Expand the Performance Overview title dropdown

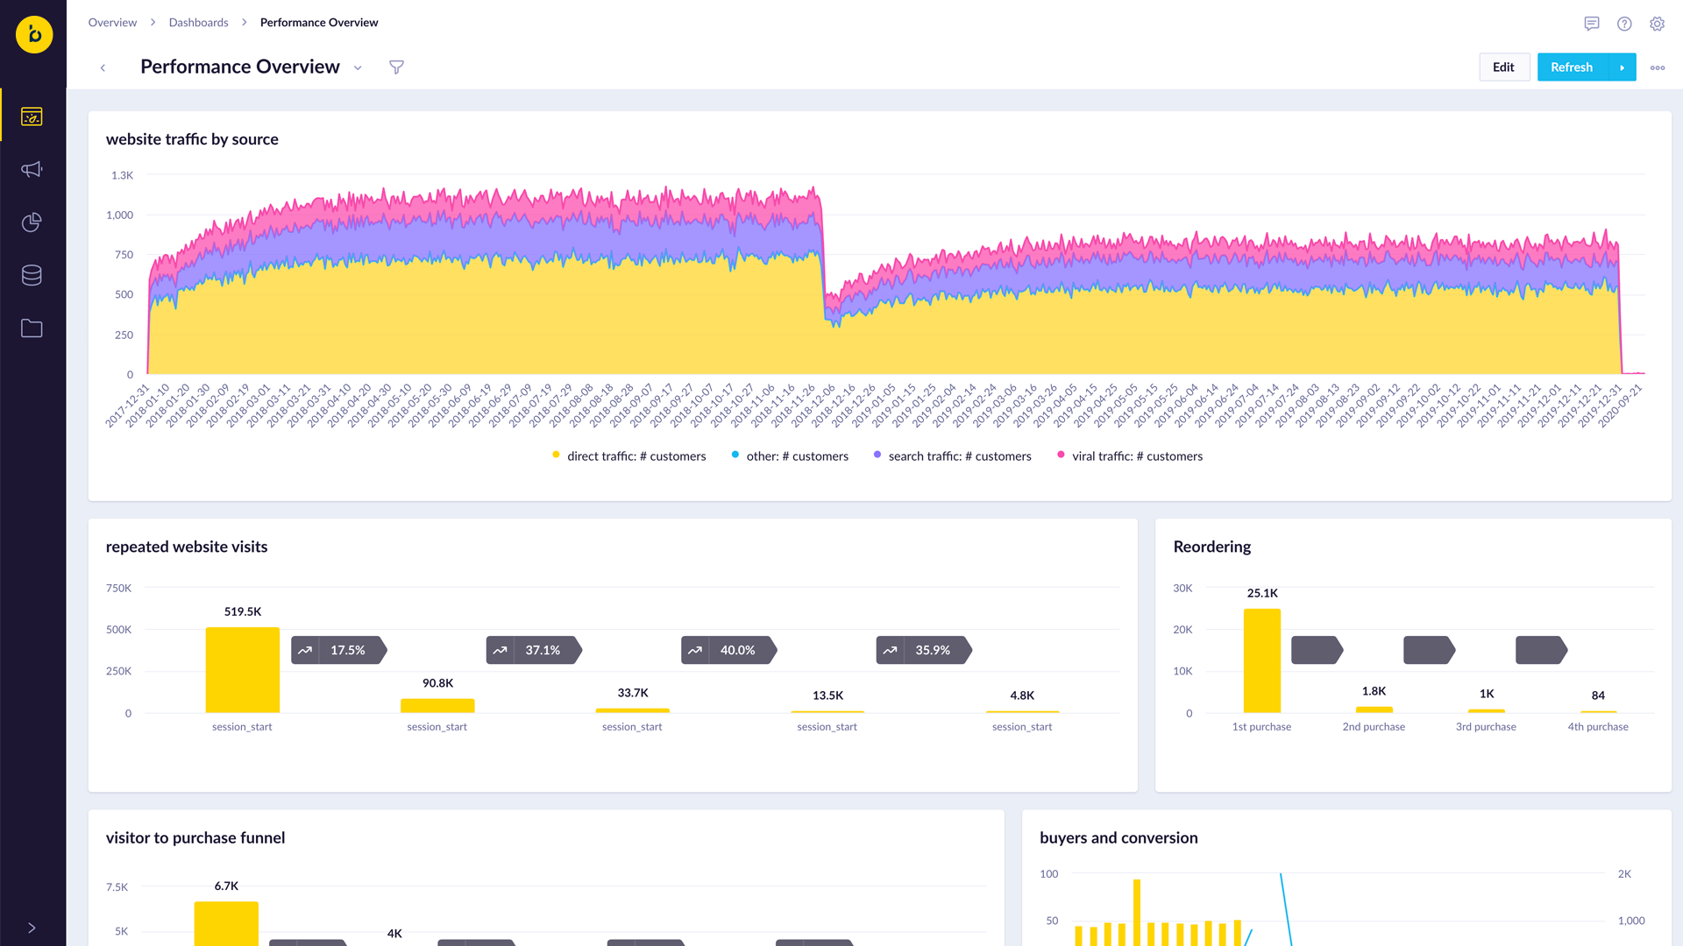(x=360, y=67)
